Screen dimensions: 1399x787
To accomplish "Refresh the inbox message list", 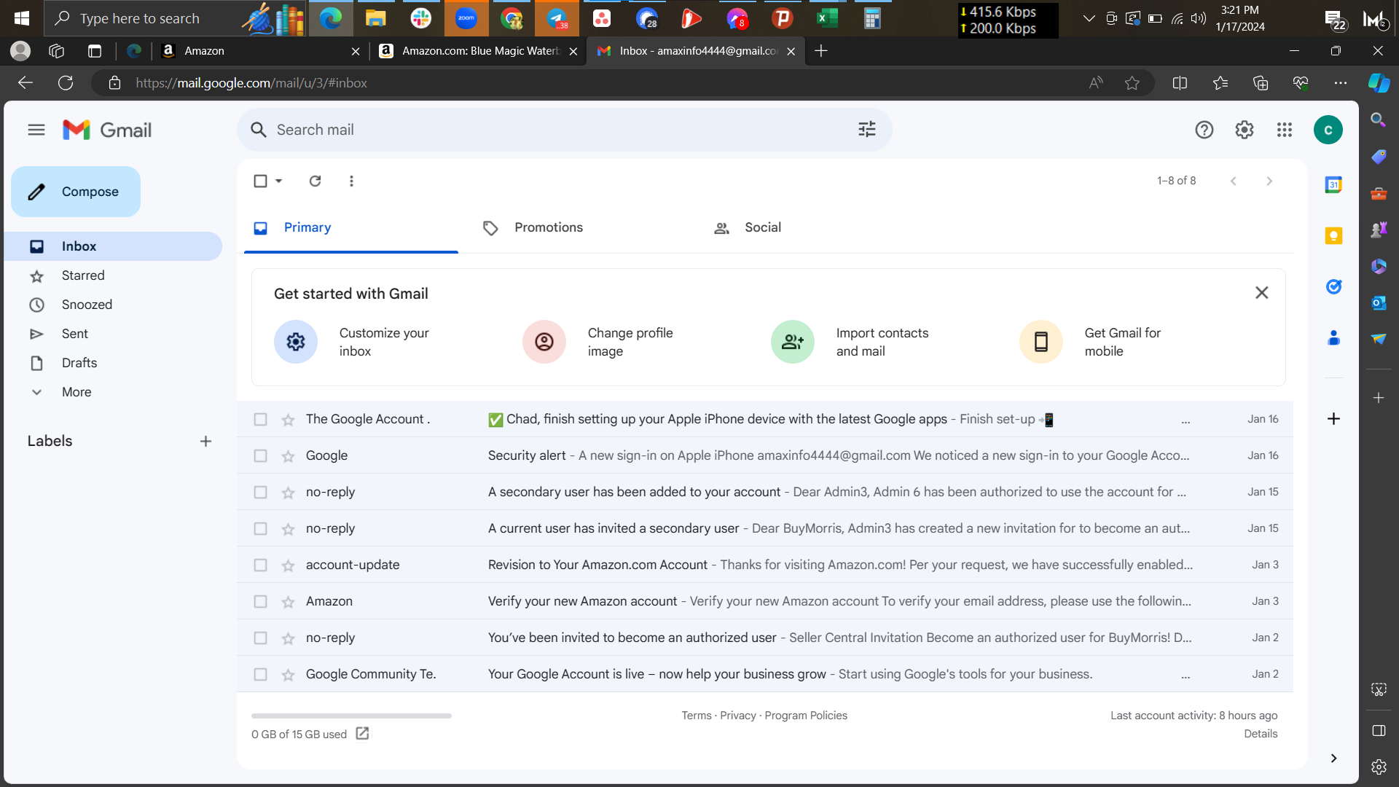I will 315,181.
